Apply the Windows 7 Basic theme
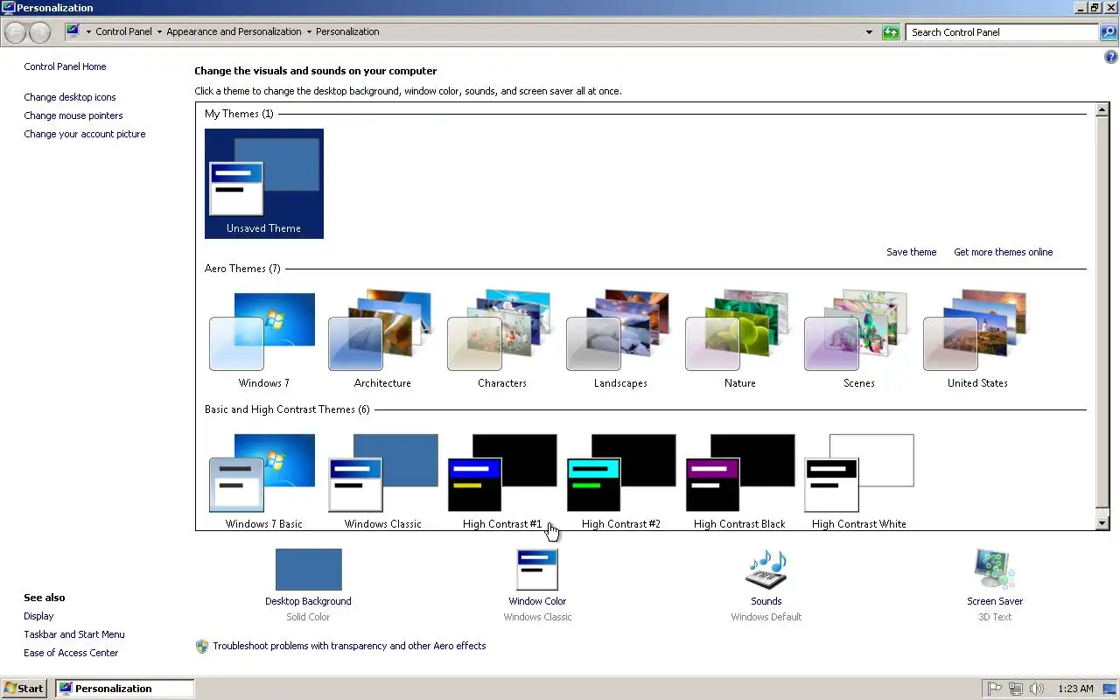 [263, 480]
